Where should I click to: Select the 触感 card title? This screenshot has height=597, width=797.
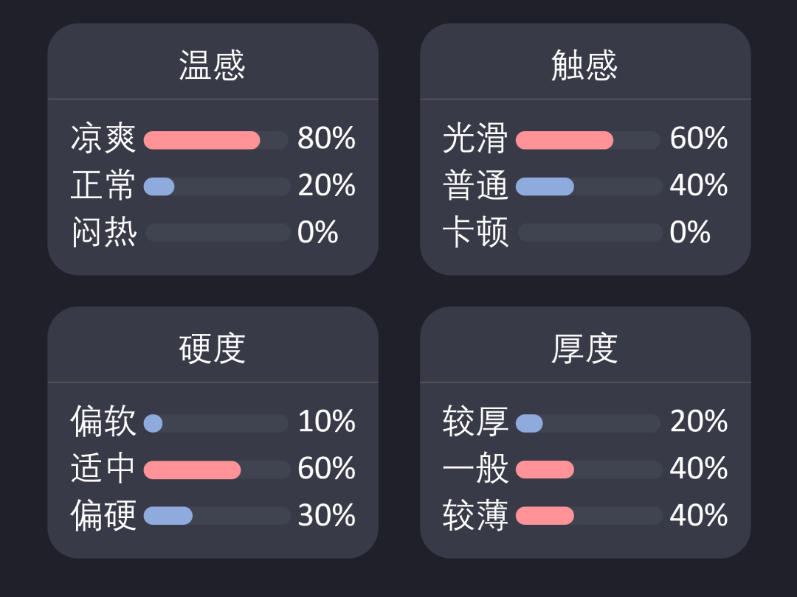click(x=584, y=65)
